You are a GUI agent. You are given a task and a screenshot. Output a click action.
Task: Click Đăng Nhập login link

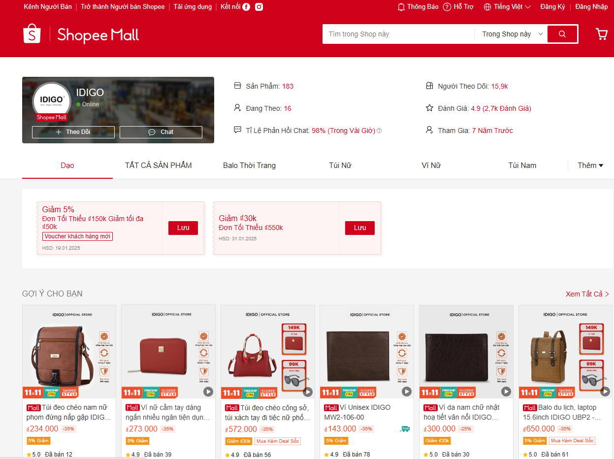(591, 7)
